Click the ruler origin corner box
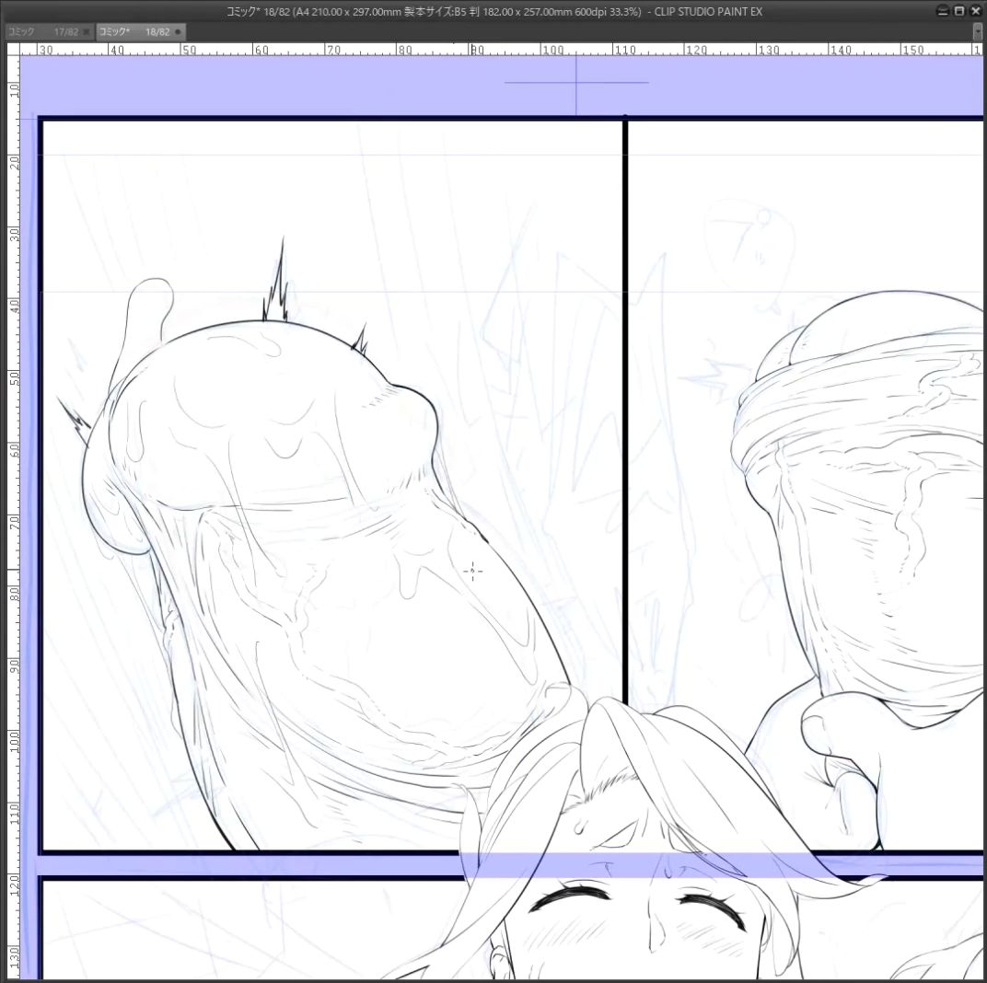The image size is (987, 983). [12, 49]
